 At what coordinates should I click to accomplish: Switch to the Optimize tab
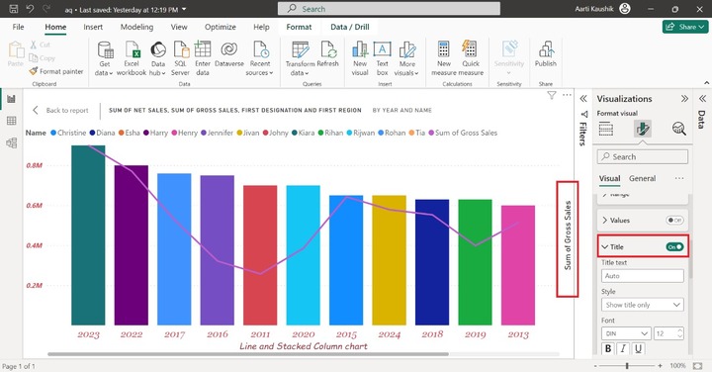(221, 27)
